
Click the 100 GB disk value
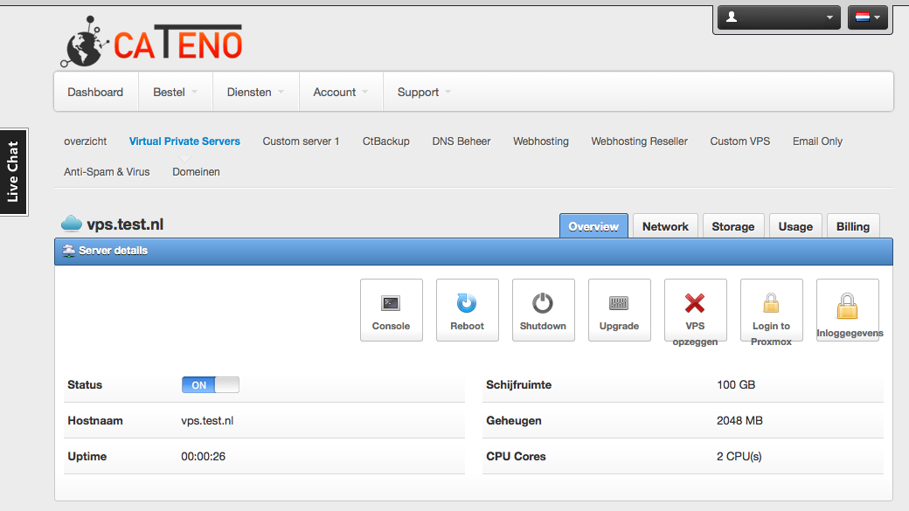tap(736, 384)
